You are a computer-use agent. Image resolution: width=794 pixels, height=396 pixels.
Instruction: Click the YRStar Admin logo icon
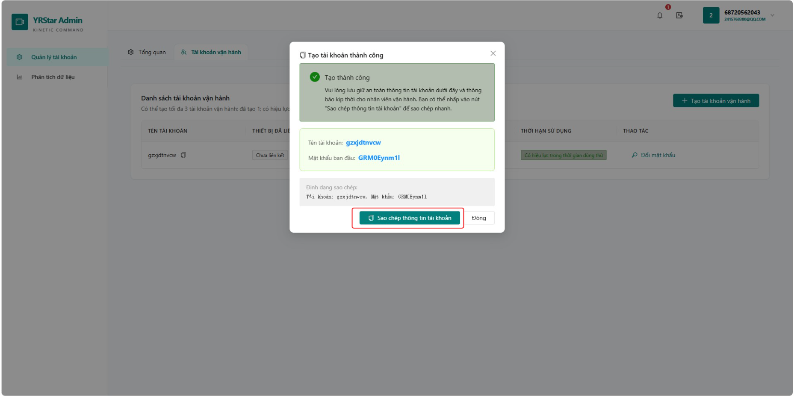tap(20, 22)
